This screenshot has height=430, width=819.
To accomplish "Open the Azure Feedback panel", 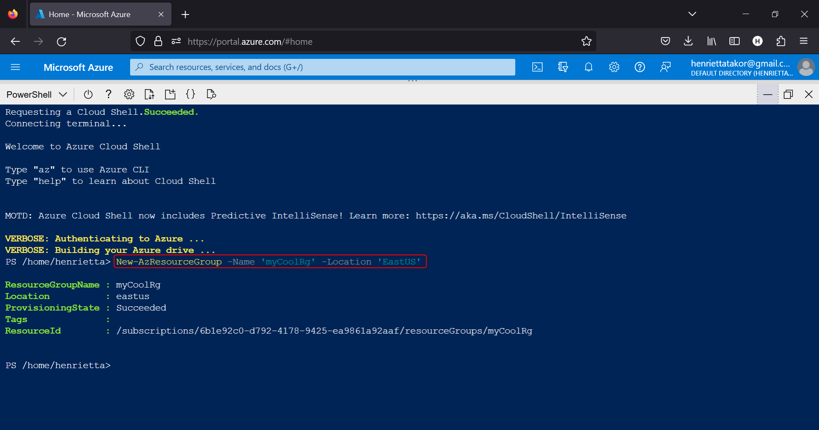I will pos(665,67).
